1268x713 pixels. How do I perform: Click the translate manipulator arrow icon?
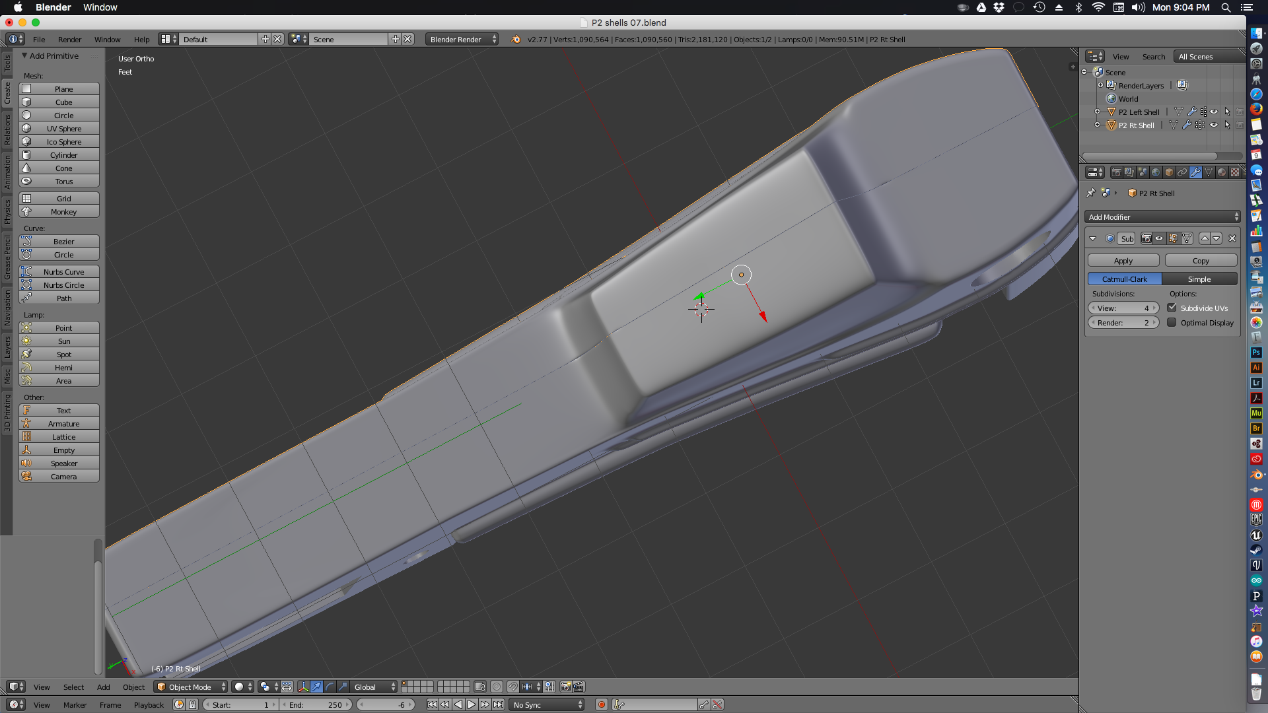click(x=316, y=687)
